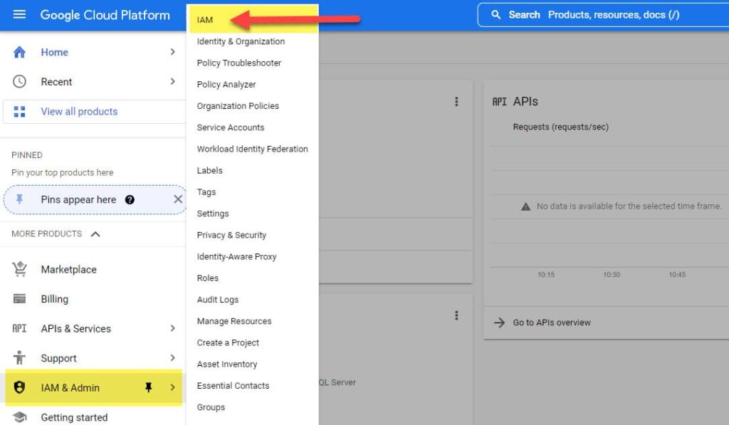Expand the Recent submenu arrow
The image size is (729, 425).
click(172, 82)
